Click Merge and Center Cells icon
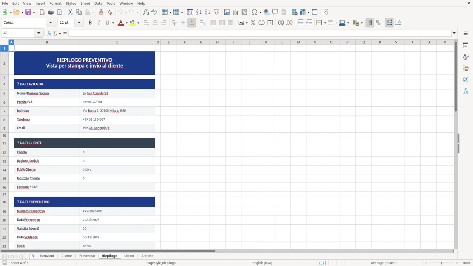 pos(213,23)
